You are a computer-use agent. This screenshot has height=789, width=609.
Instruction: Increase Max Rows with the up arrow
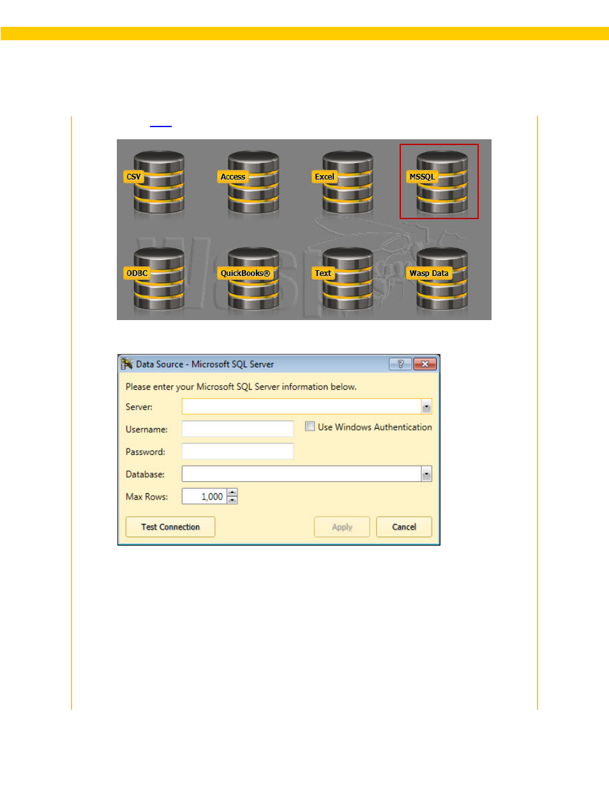(232, 493)
